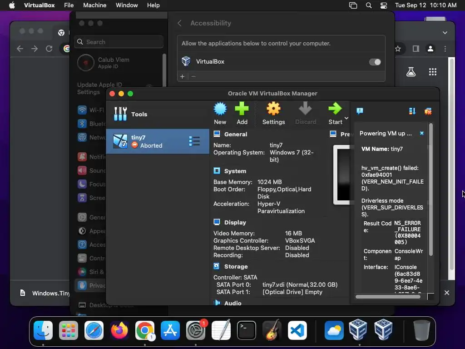465x349 pixels.
Task: Select Accessibility in System Settings sidebar
Action: pyautogui.click(x=91, y=244)
